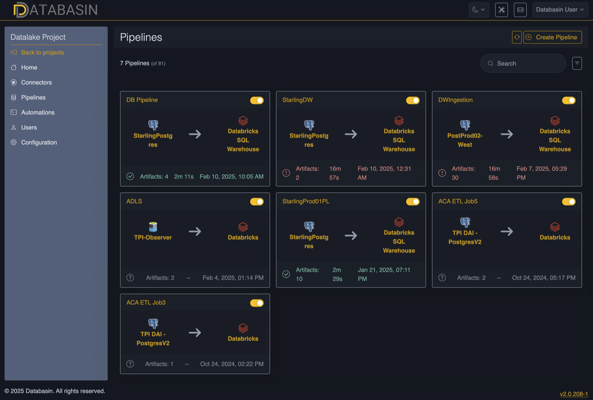
Task: Click the Databricks icon in ACA ETL Job3 card
Action: (243, 328)
